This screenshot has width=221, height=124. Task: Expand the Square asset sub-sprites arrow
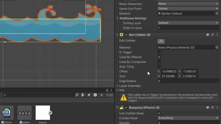click(50, 113)
